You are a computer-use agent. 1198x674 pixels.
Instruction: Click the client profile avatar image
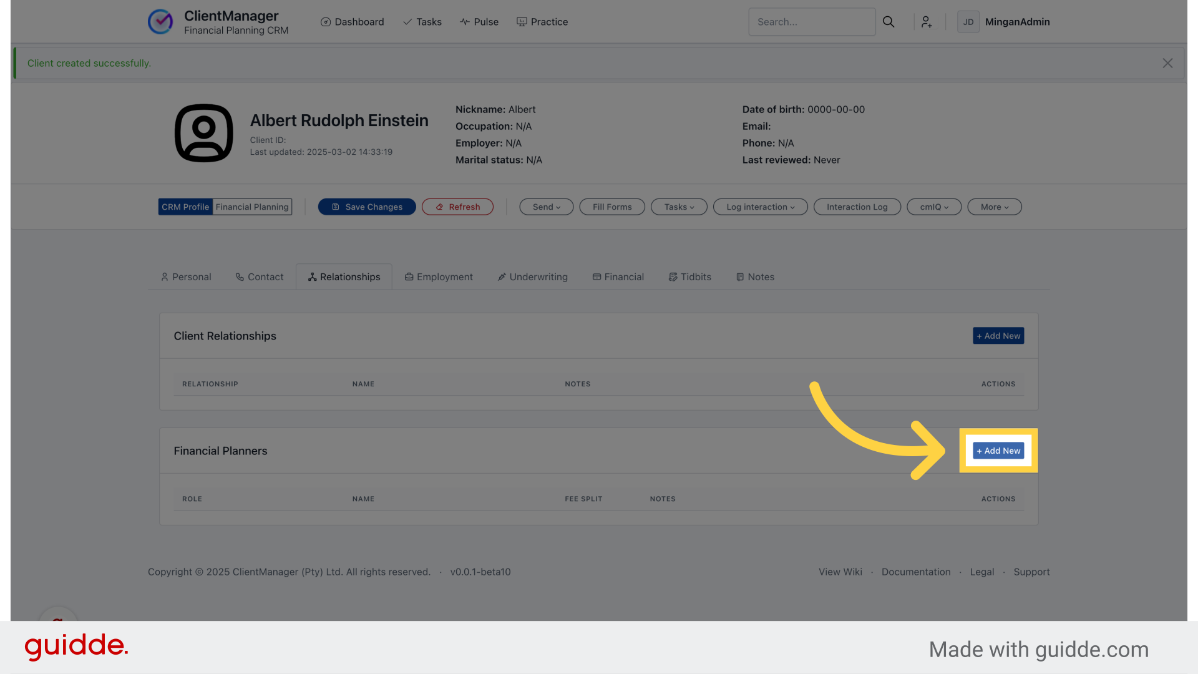click(x=203, y=133)
